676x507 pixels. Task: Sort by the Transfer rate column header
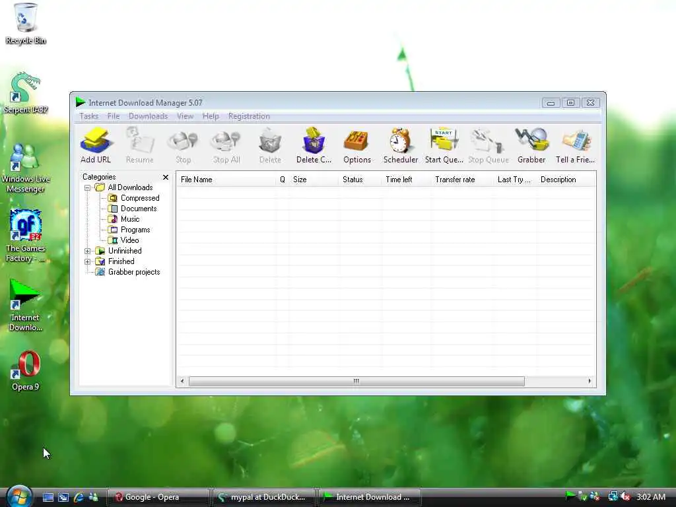462,180
